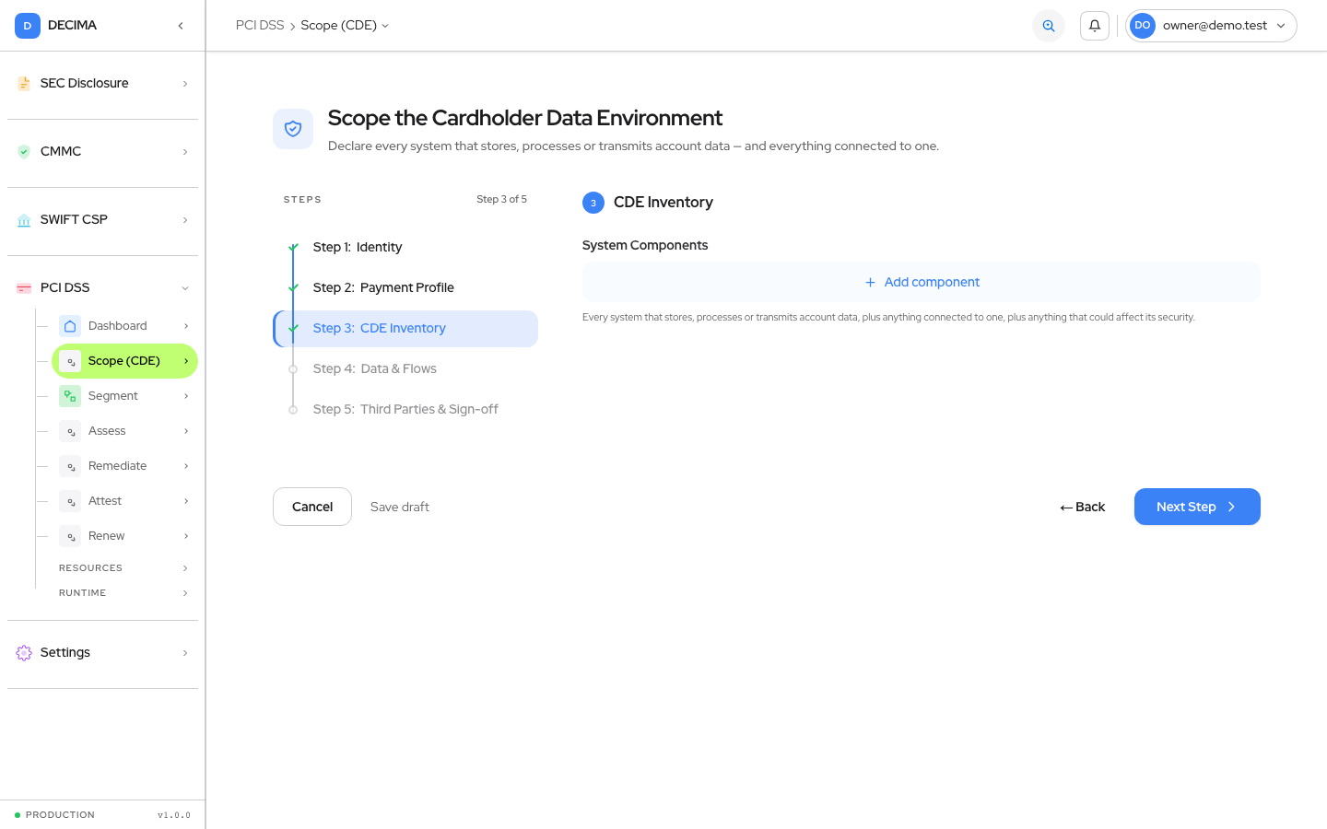Click the Cancel button
This screenshot has height=829, width=1327.
coord(312,507)
